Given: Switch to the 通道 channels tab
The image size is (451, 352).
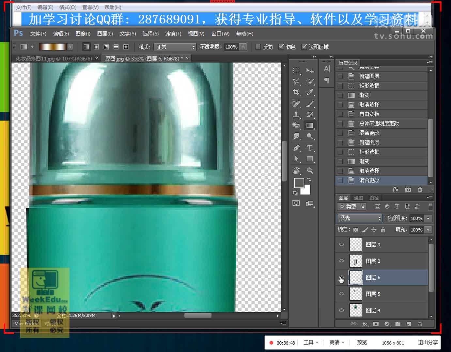Looking at the screenshot, I should coord(358,198).
